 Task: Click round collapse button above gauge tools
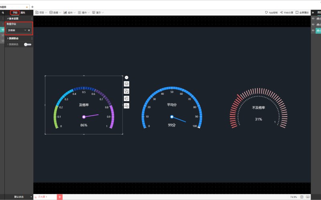pos(126,78)
